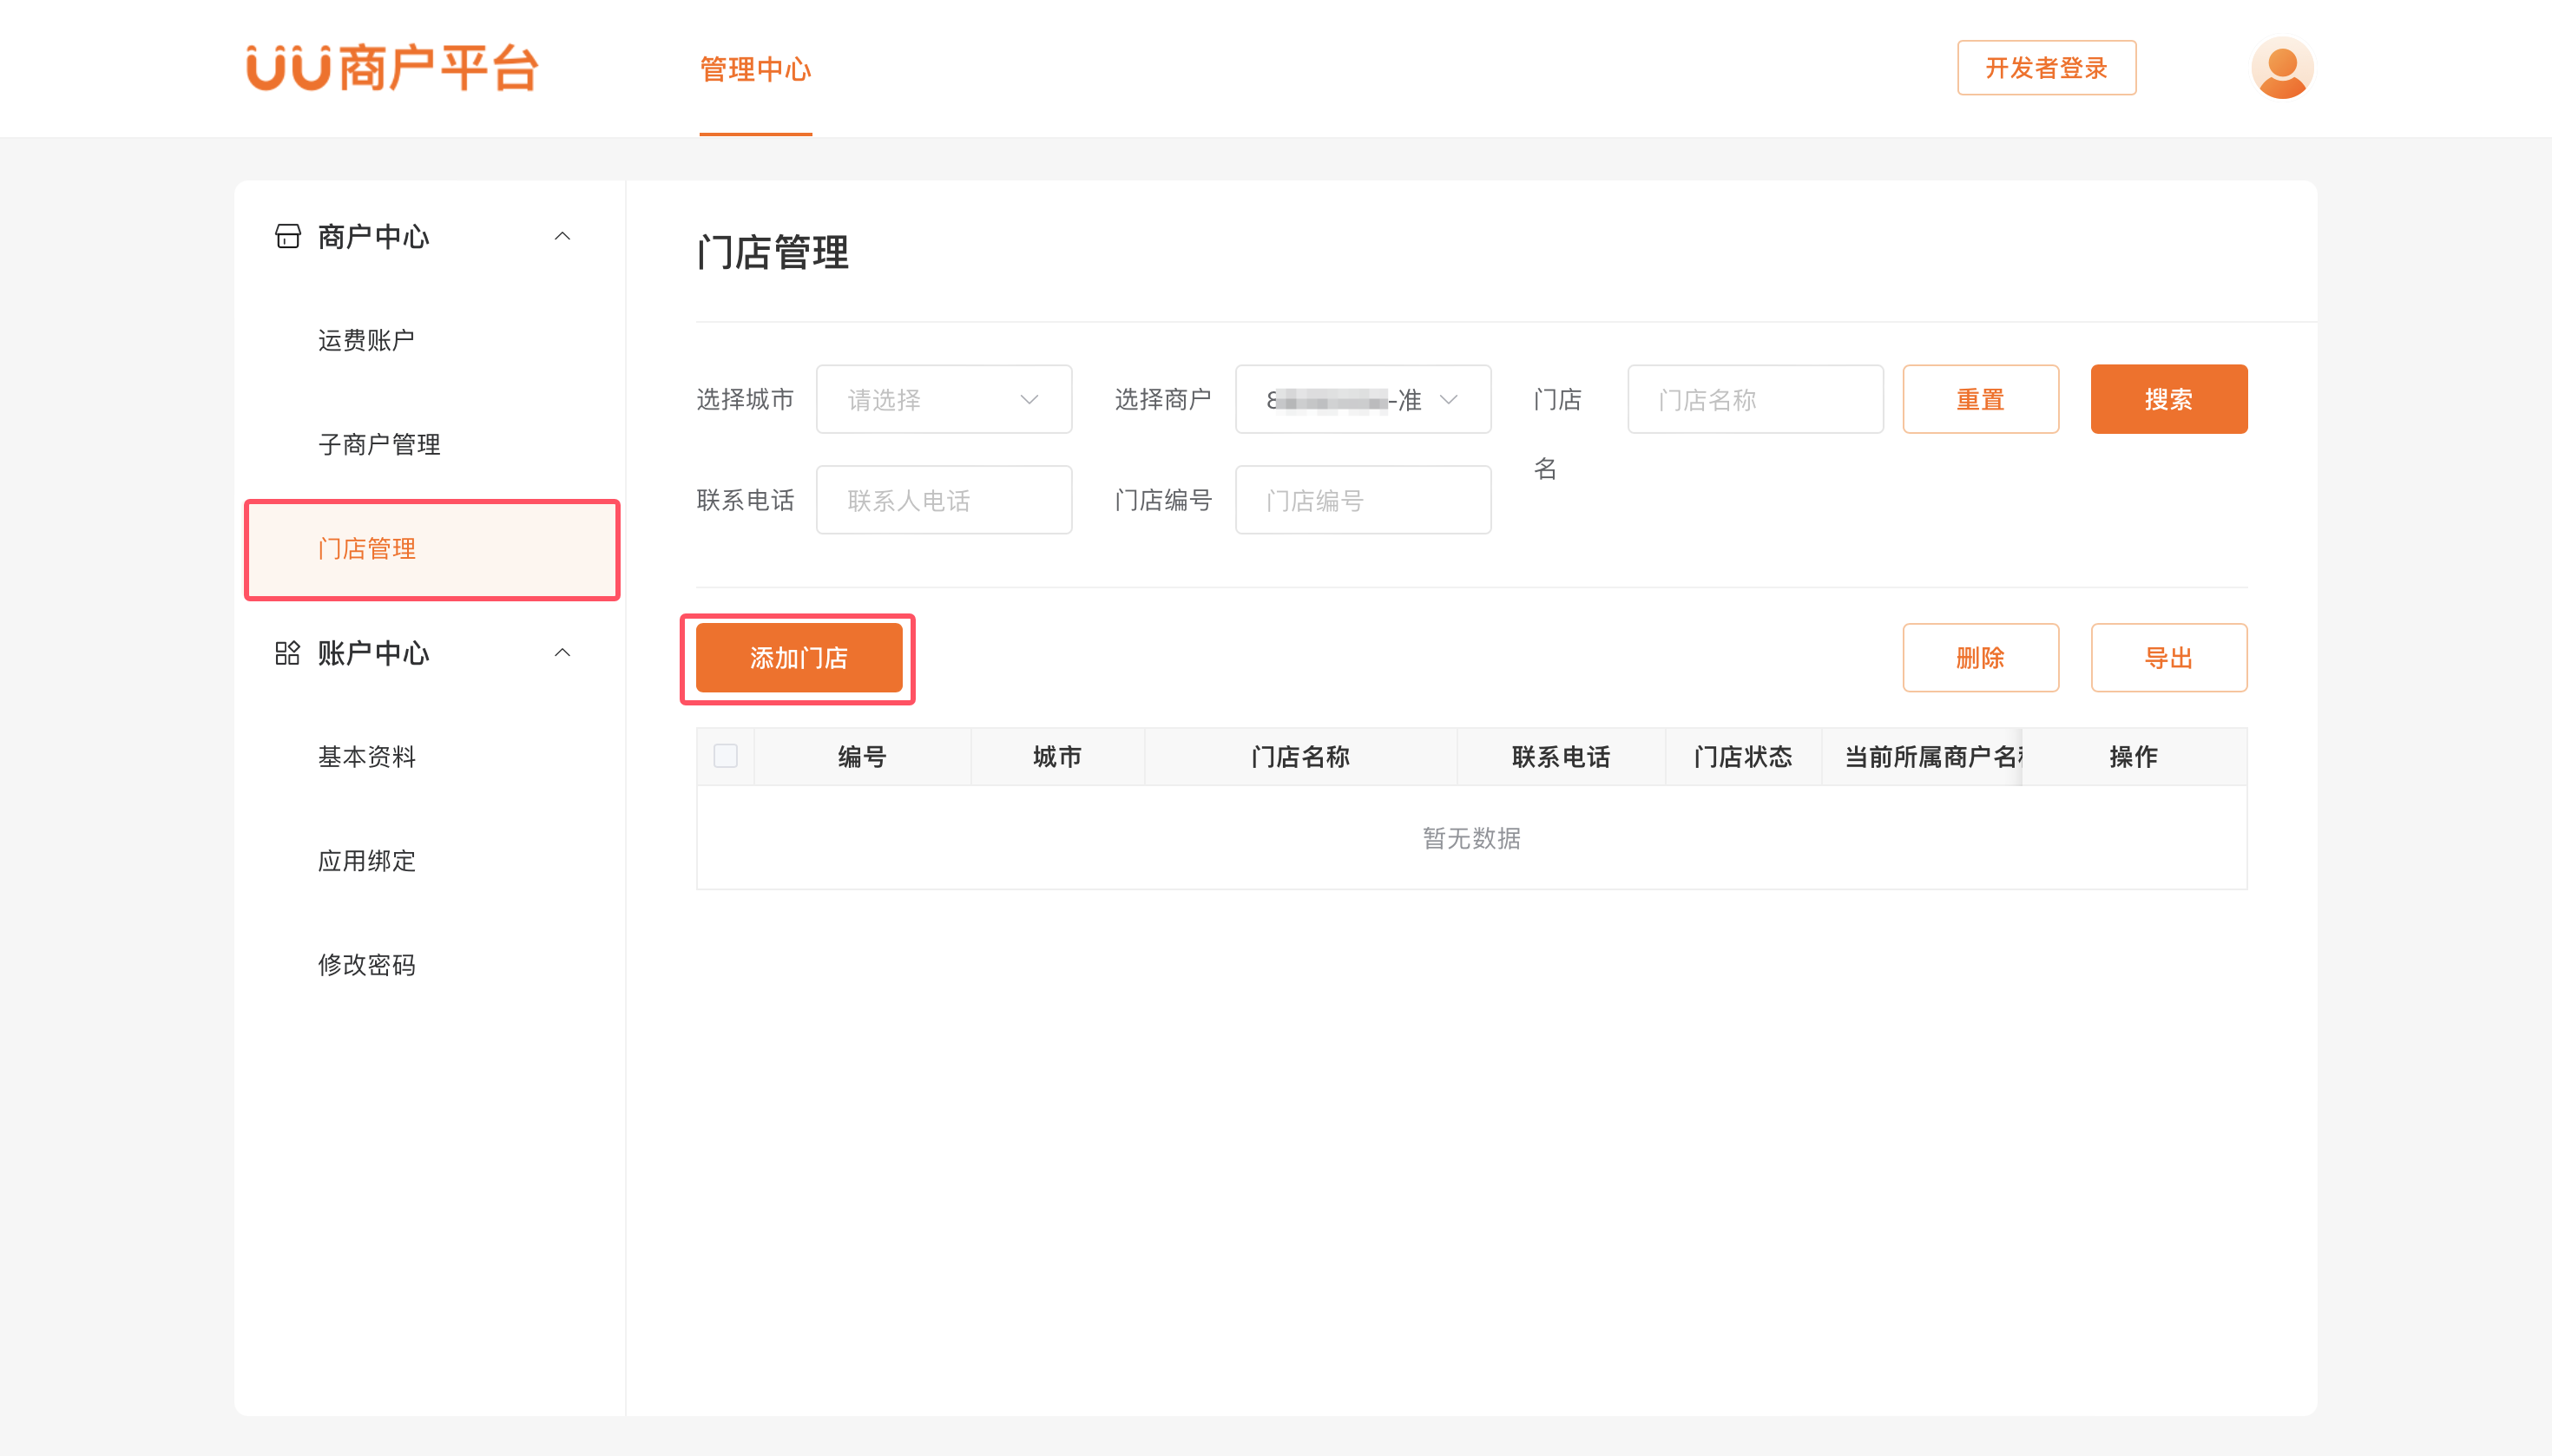Image resolution: width=2552 pixels, height=1456 pixels.
Task: Go to 子商户管理 in the sidebar
Action: point(379,444)
